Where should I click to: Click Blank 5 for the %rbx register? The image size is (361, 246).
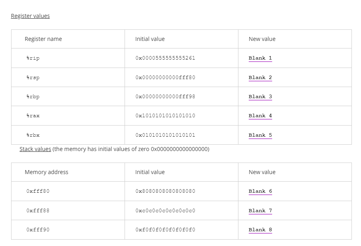pos(260,135)
